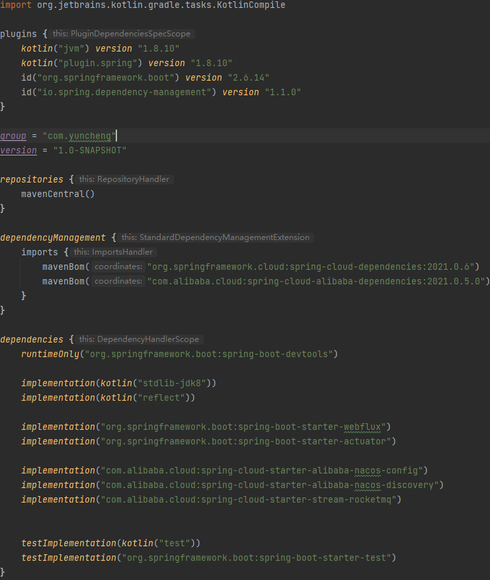Click the StandardDependencyManagementExtension inlay hint
The height and width of the screenshot is (580, 490).
click(216, 237)
